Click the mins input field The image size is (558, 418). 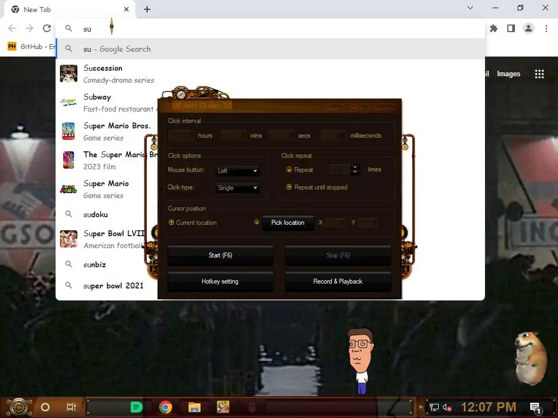(x=233, y=136)
